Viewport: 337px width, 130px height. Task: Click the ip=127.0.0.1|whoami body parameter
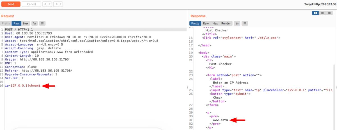23,86
